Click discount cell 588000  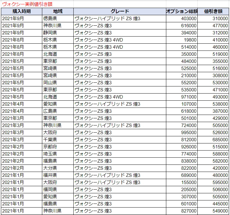tap(213, 154)
